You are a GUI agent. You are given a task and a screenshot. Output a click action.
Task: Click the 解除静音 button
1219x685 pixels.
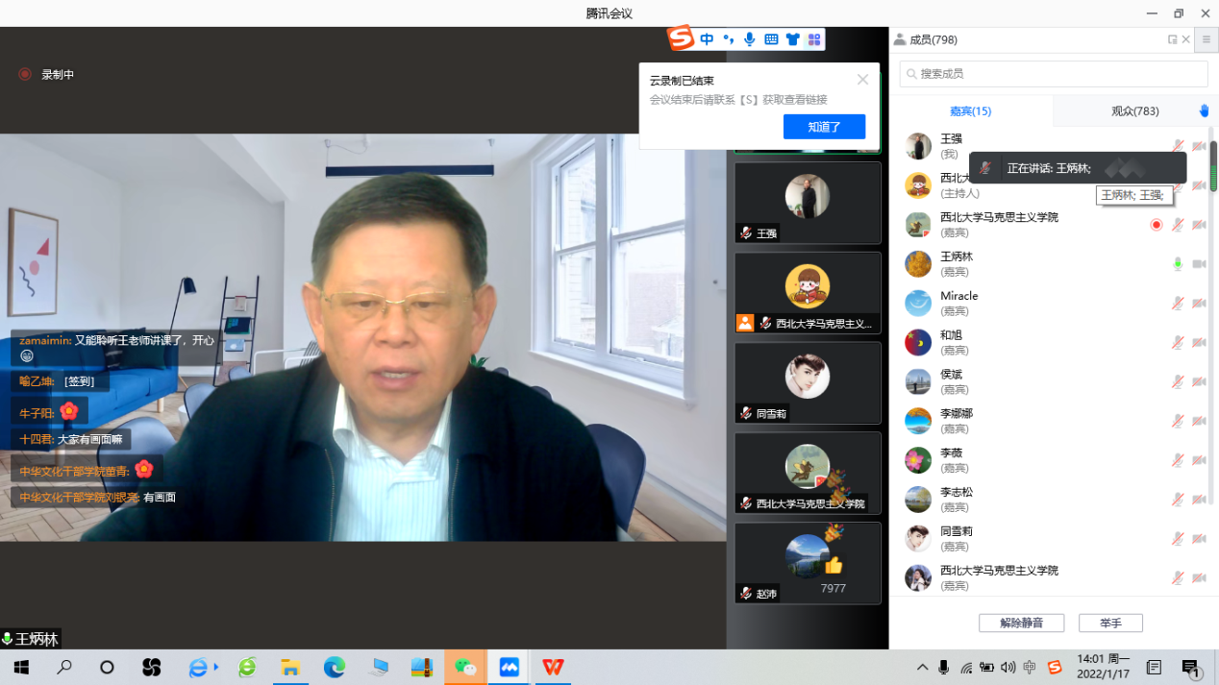[1021, 623]
